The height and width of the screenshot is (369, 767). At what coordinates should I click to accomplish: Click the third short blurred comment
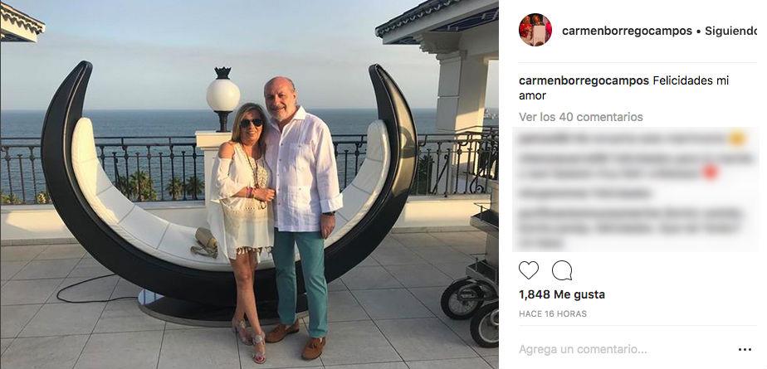click(x=584, y=193)
